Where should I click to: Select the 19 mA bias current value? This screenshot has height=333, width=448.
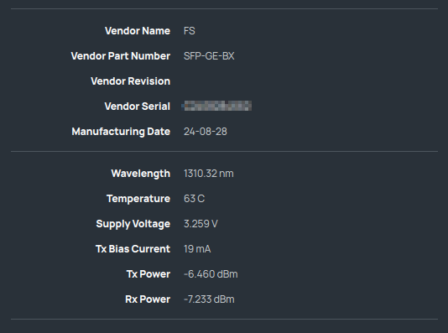pos(197,249)
